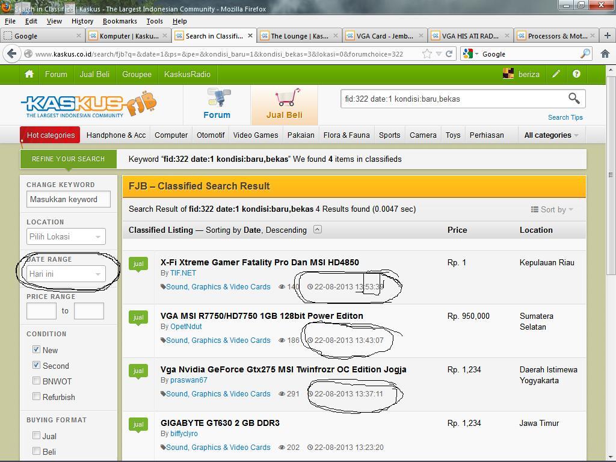Check the Jual buying format checkbox
The height and width of the screenshot is (462, 616).
[36, 436]
